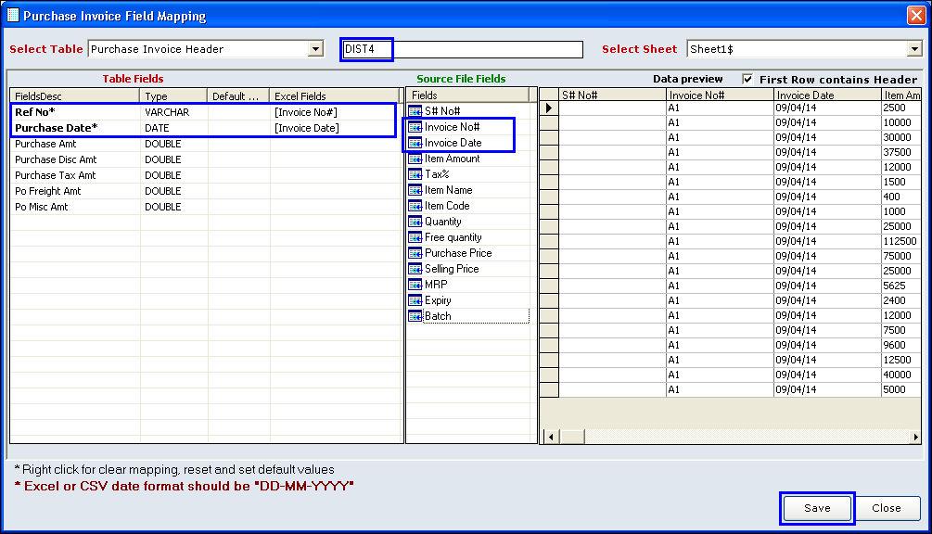Click the Selling Price field icon
Viewport: 932px width, 534px height.
(415, 269)
